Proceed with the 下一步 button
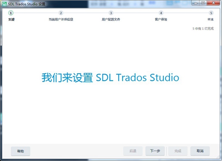The height and width of the screenshot is (161, 222). click(x=155, y=151)
